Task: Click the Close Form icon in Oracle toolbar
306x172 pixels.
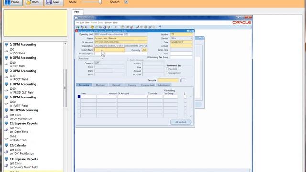Action: tap(109, 27)
